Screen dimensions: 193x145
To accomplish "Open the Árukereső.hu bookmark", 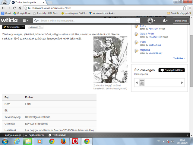I will click(x=102, y=13).
